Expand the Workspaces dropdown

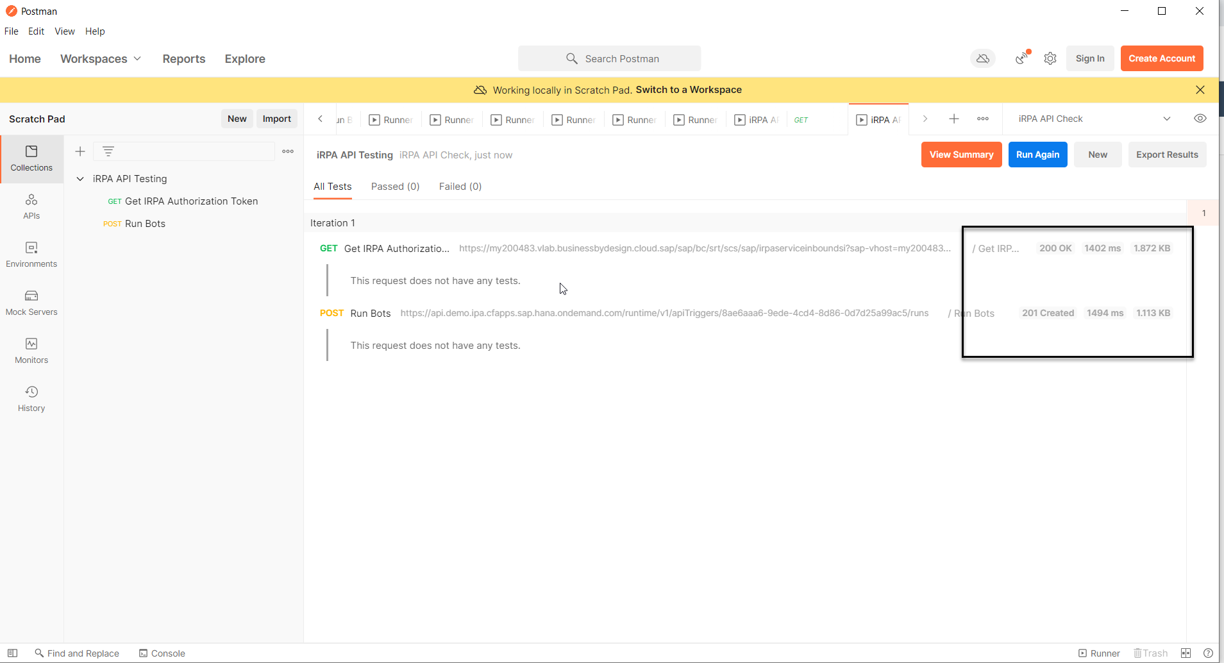click(101, 58)
